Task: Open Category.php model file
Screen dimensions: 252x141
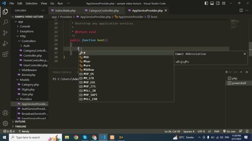Action: [30, 85]
